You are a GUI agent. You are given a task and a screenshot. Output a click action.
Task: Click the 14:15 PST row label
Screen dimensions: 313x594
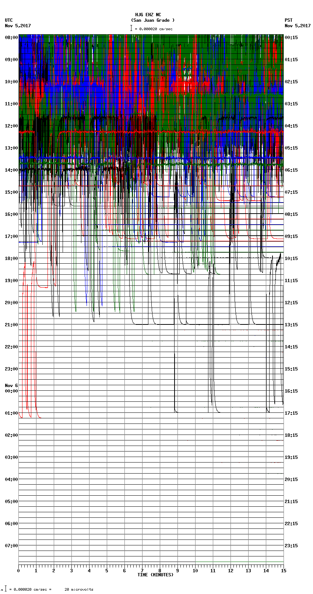tap(291, 347)
